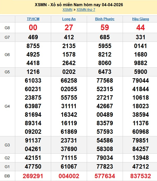Click the page title XSMN heading
Image resolution: width=157 pixels, height=181 pixels.
point(78,5)
